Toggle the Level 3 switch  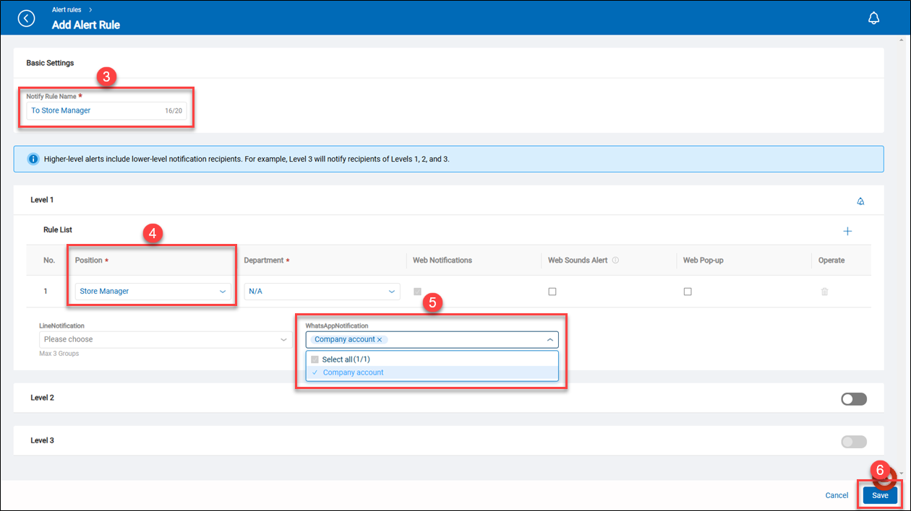(853, 442)
